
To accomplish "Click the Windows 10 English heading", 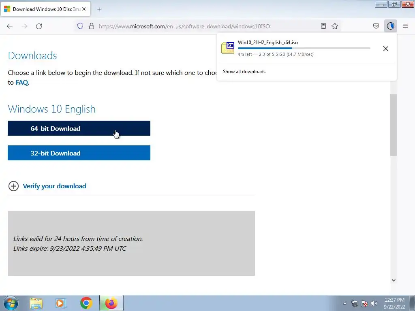I will pos(51,109).
